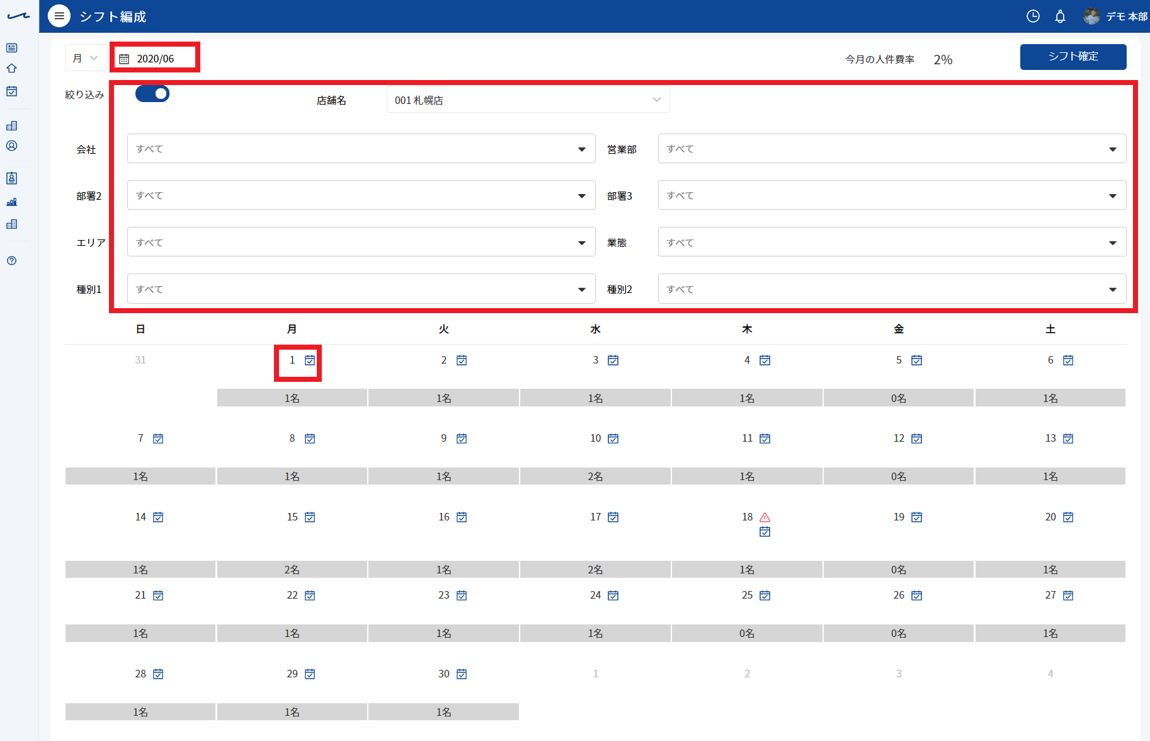Open shift edit icon for June 30

(x=462, y=674)
